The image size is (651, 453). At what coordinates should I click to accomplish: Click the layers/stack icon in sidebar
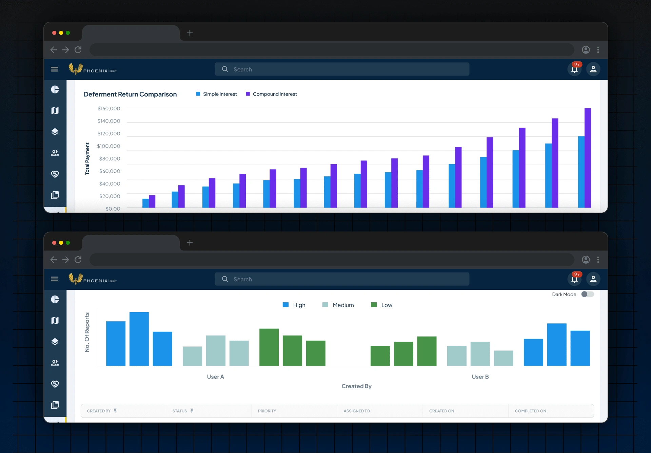tap(55, 131)
